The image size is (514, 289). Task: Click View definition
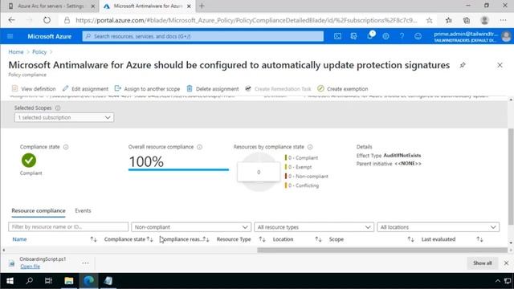(x=34, y=89)
